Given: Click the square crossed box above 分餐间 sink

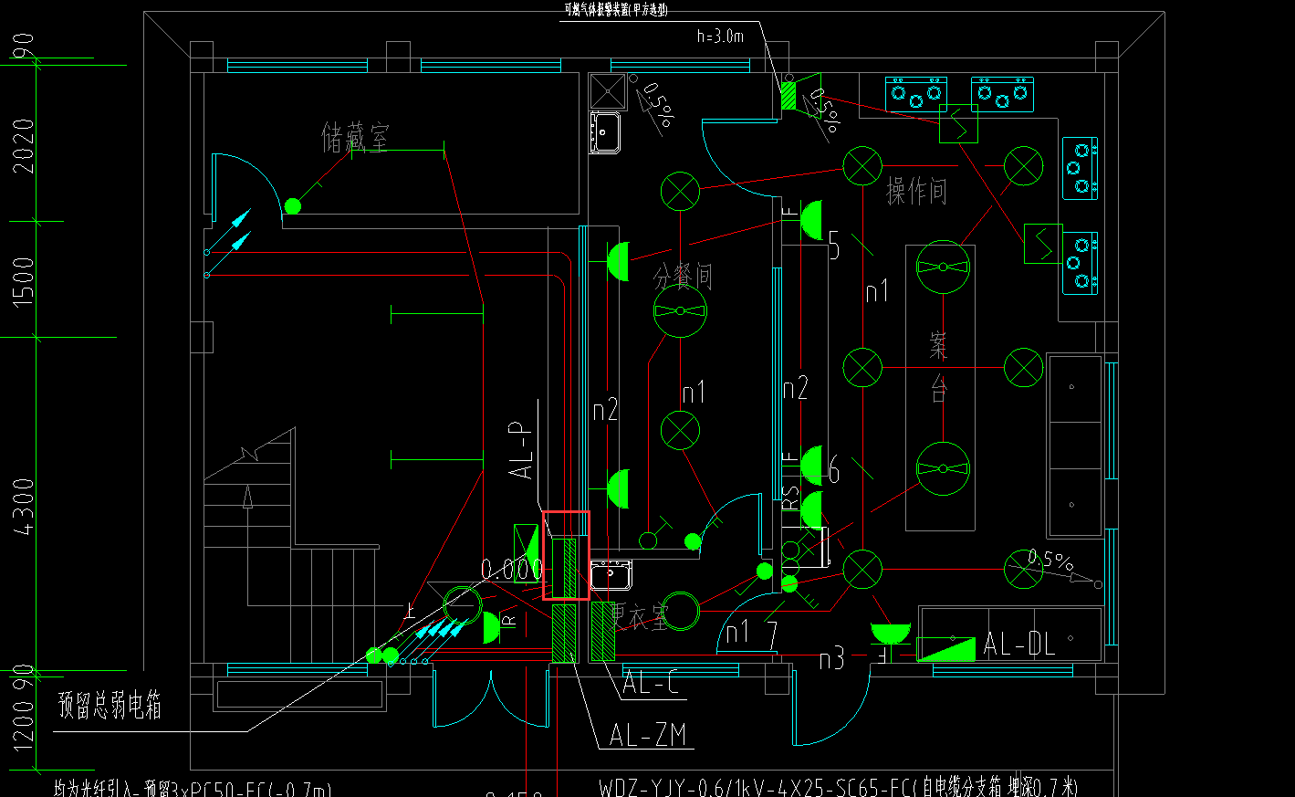Looking at the screenshot, I should [x=607, y=91].
